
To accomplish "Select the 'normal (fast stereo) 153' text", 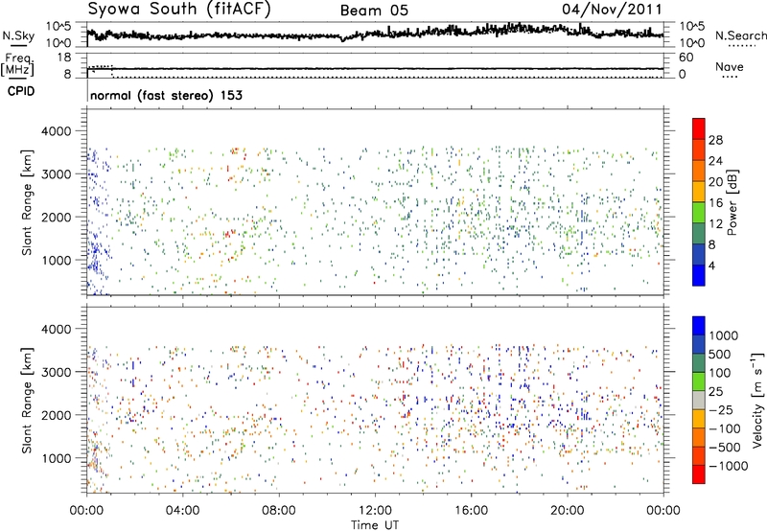I will (166, 96).
